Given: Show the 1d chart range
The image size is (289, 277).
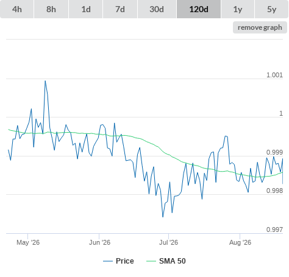Looking at the screenshot, I should (x=86, y=9).
